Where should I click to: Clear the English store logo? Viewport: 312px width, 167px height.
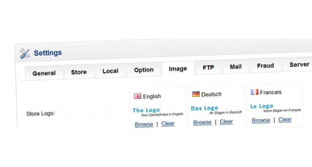[168, 123]
